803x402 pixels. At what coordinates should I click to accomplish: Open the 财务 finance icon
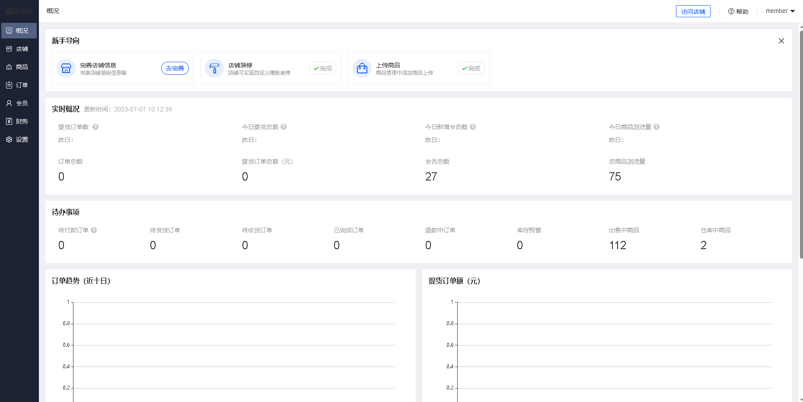point(9,121)
